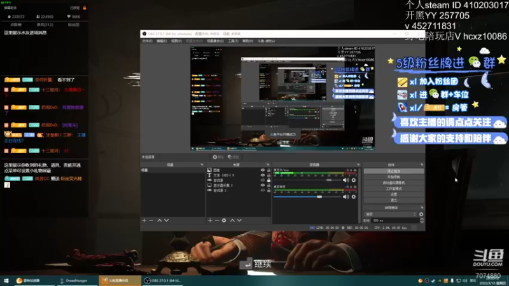Toggle visibility of 显示器采集 2 source
This screenshot has width=509, height=286.
(263, 186)
